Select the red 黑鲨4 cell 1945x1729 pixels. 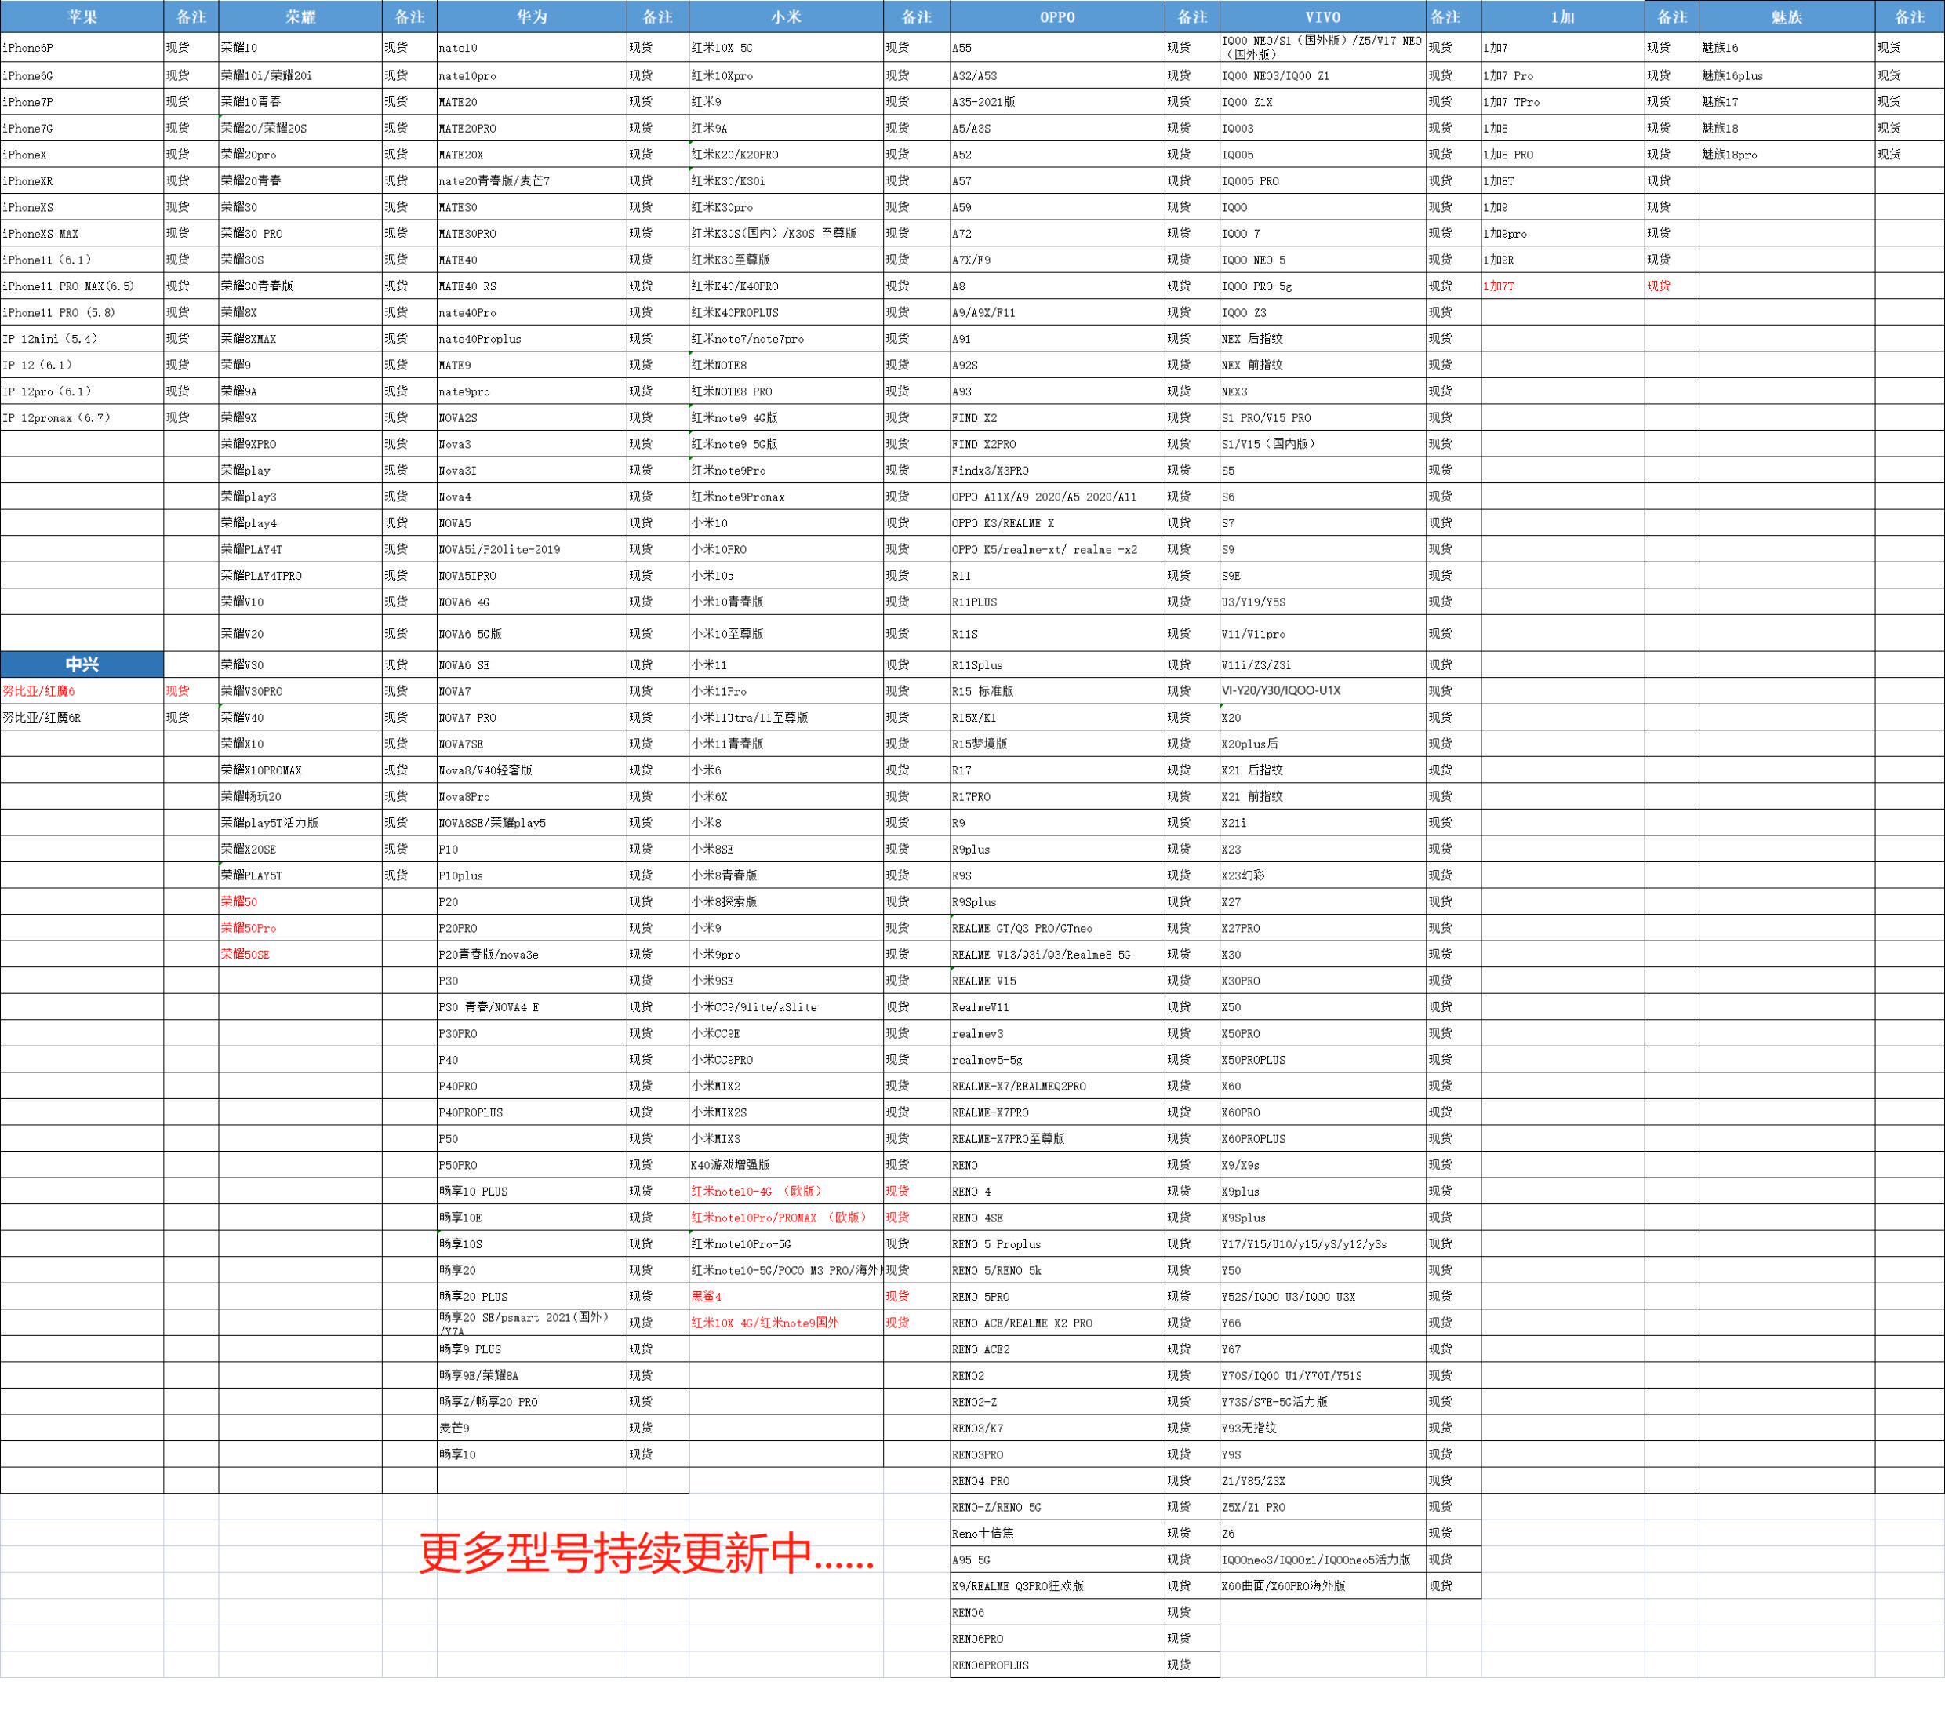point(706,1296)
